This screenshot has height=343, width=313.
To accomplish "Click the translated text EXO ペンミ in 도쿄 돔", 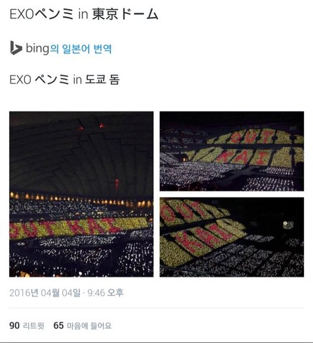I will pos(65,79).
